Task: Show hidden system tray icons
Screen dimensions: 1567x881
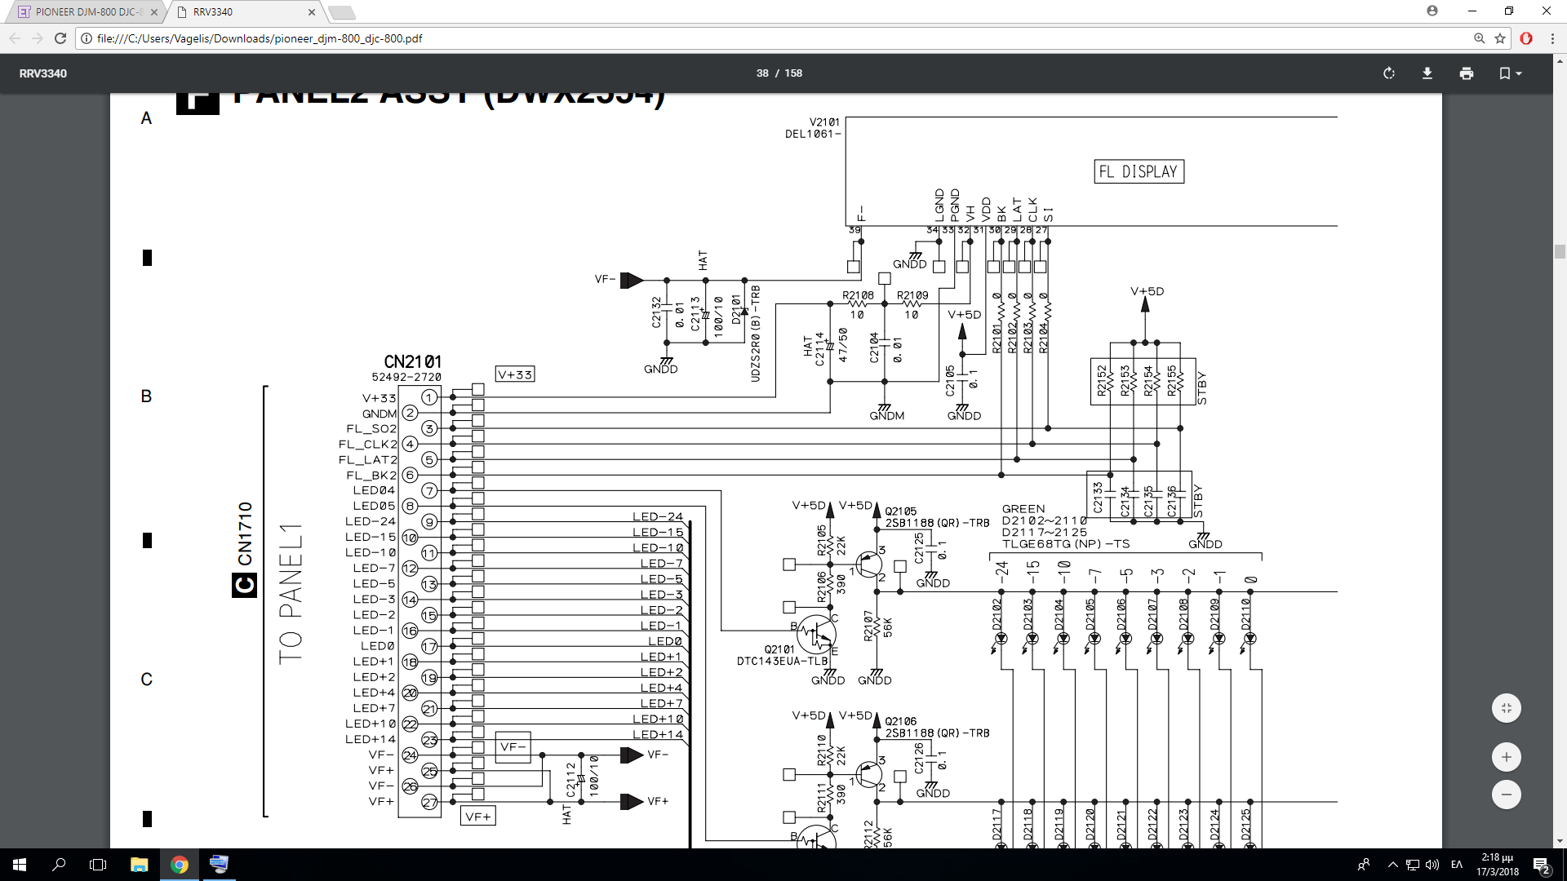Action: pos(1393,865)
